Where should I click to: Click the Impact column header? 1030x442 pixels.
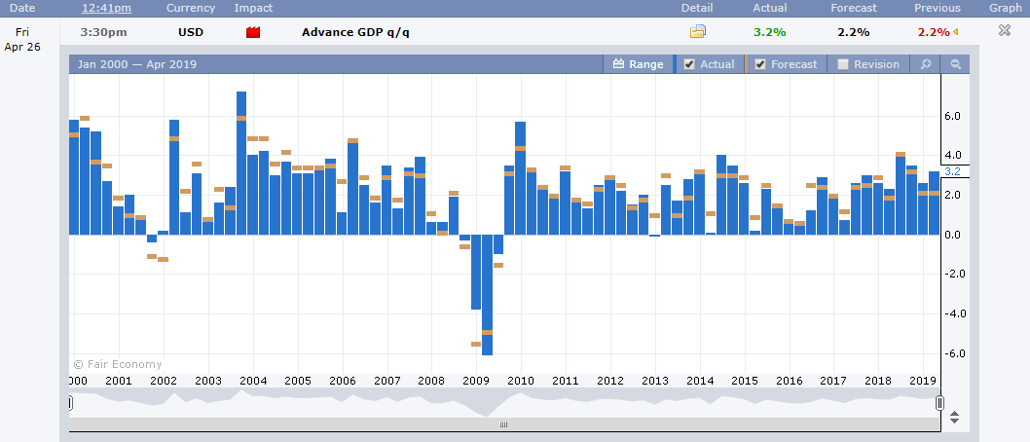pos(253,8)
